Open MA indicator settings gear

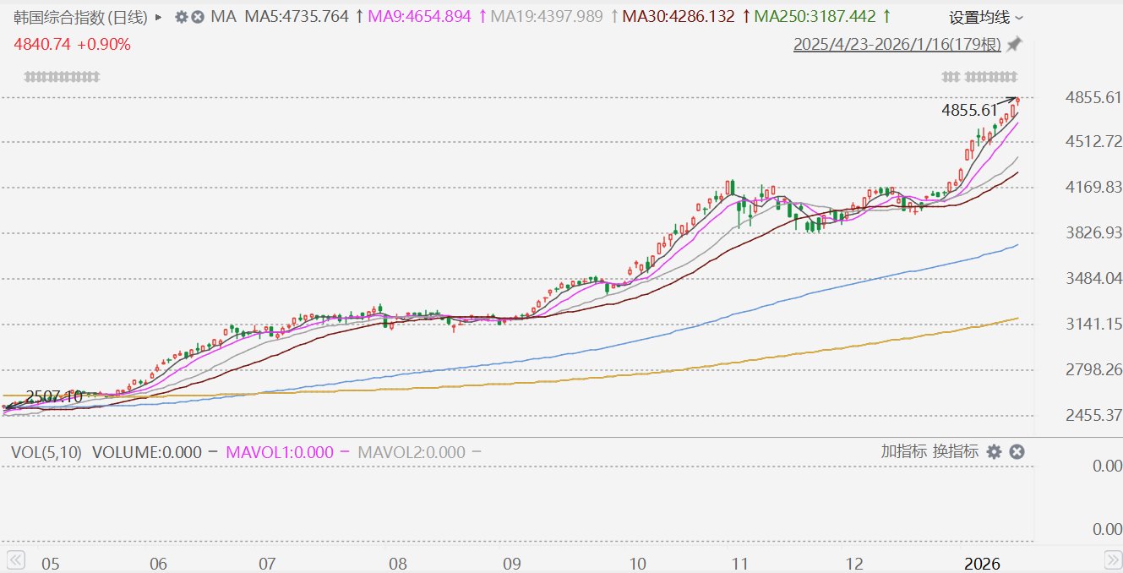(181, 17)
